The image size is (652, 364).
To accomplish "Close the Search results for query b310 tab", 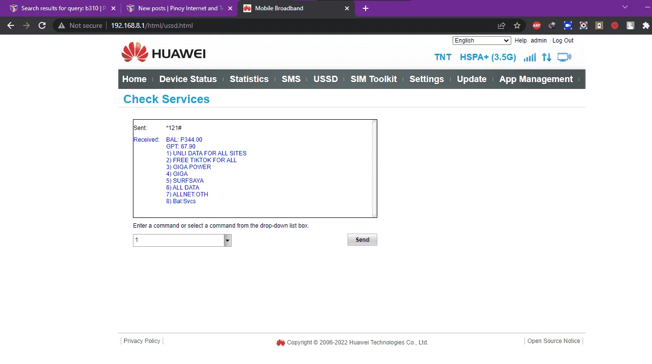I will click(x=113, y=8).
